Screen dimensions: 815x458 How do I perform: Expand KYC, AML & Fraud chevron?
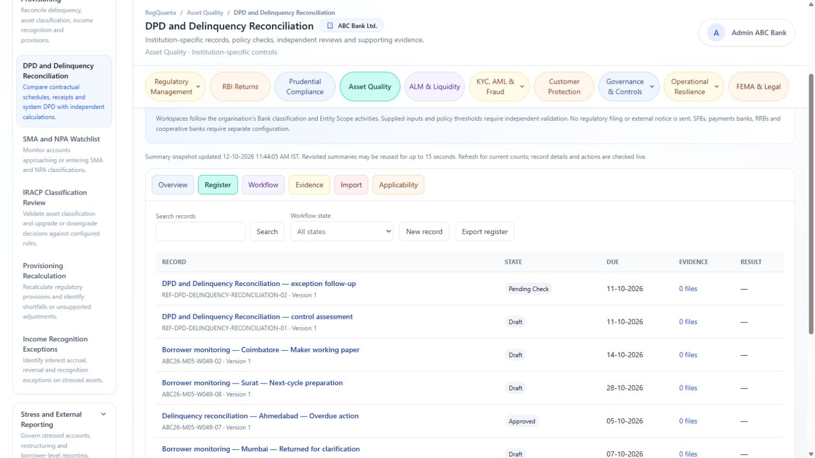tap(522, 87)
